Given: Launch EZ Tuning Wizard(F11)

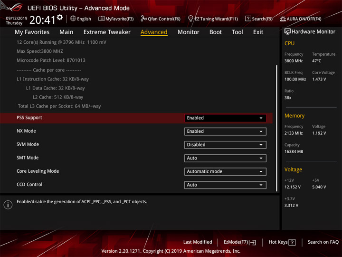Looking at the screenshot, I should click(x=213, y=19).
